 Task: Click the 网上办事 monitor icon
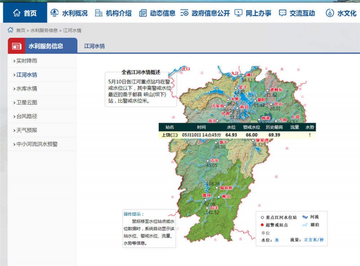239,12
